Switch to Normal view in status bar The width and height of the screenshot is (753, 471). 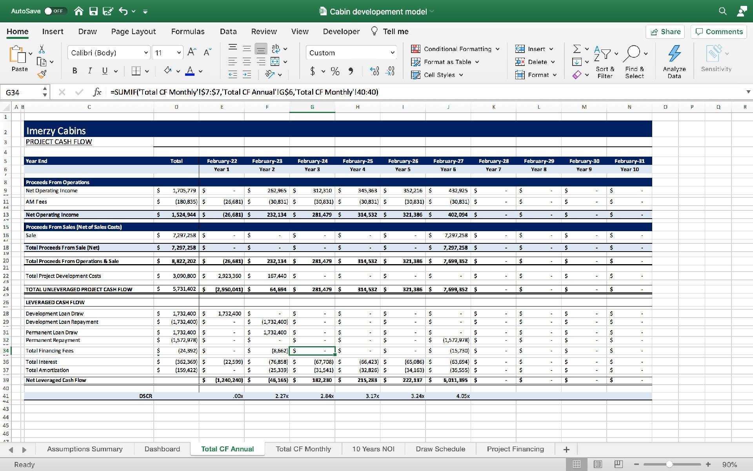point(577,464)
